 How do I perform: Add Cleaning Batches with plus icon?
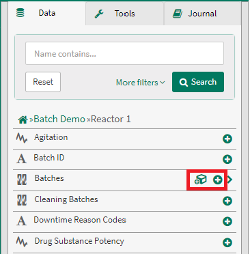227,201
